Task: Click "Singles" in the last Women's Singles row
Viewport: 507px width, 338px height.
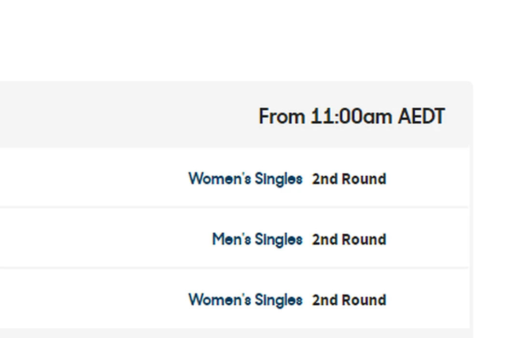Action: point(279,300)
